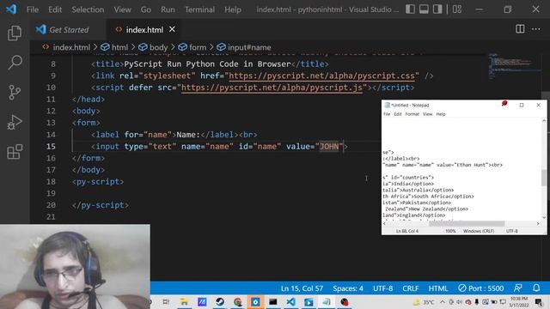The image size is (550, 309).
Task: Show hidden system tray icons
Action: pos(443,301)
